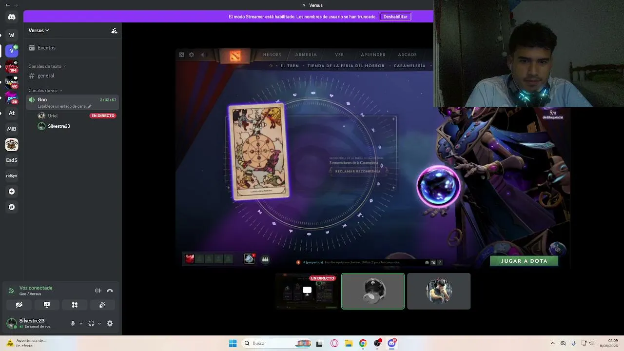Viewport: 624px width, 351px height.
Task: Disconnect from voice with hang-up icon
Action: click(110, 291)
